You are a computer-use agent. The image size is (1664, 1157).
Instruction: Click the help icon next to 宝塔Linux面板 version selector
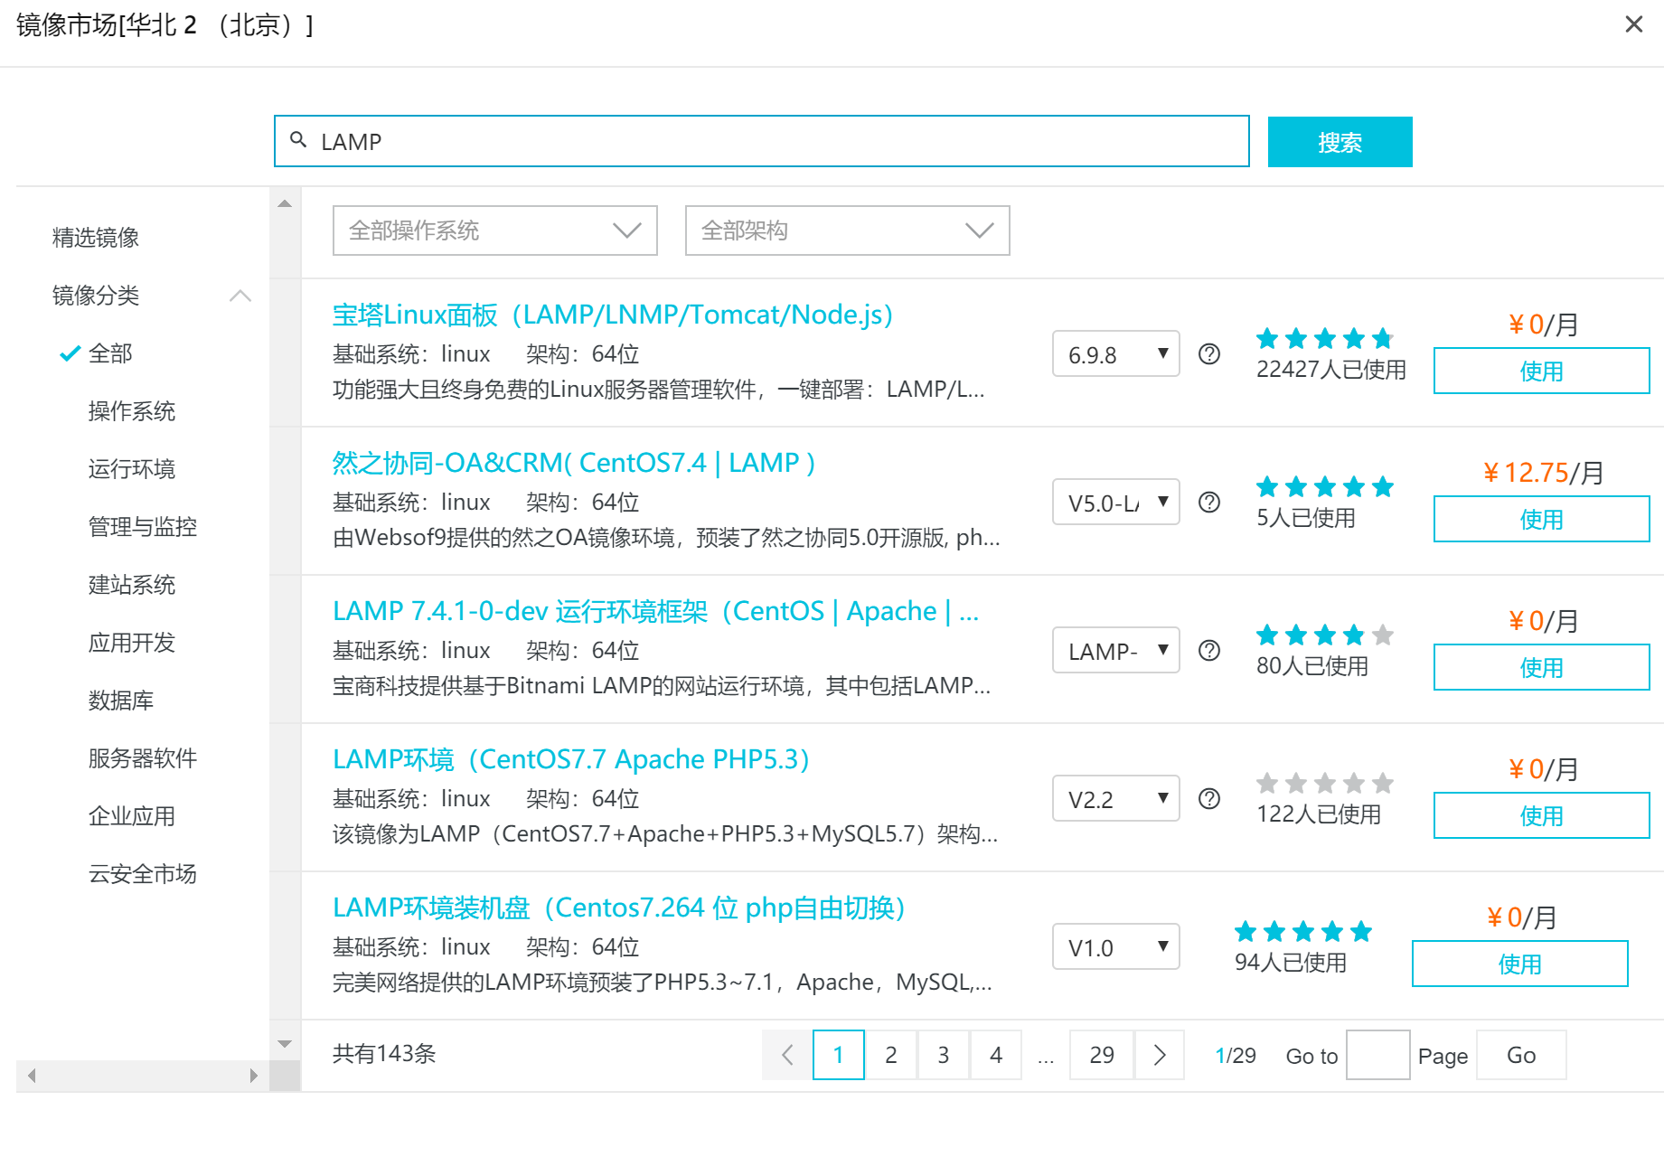point(1208,353)
